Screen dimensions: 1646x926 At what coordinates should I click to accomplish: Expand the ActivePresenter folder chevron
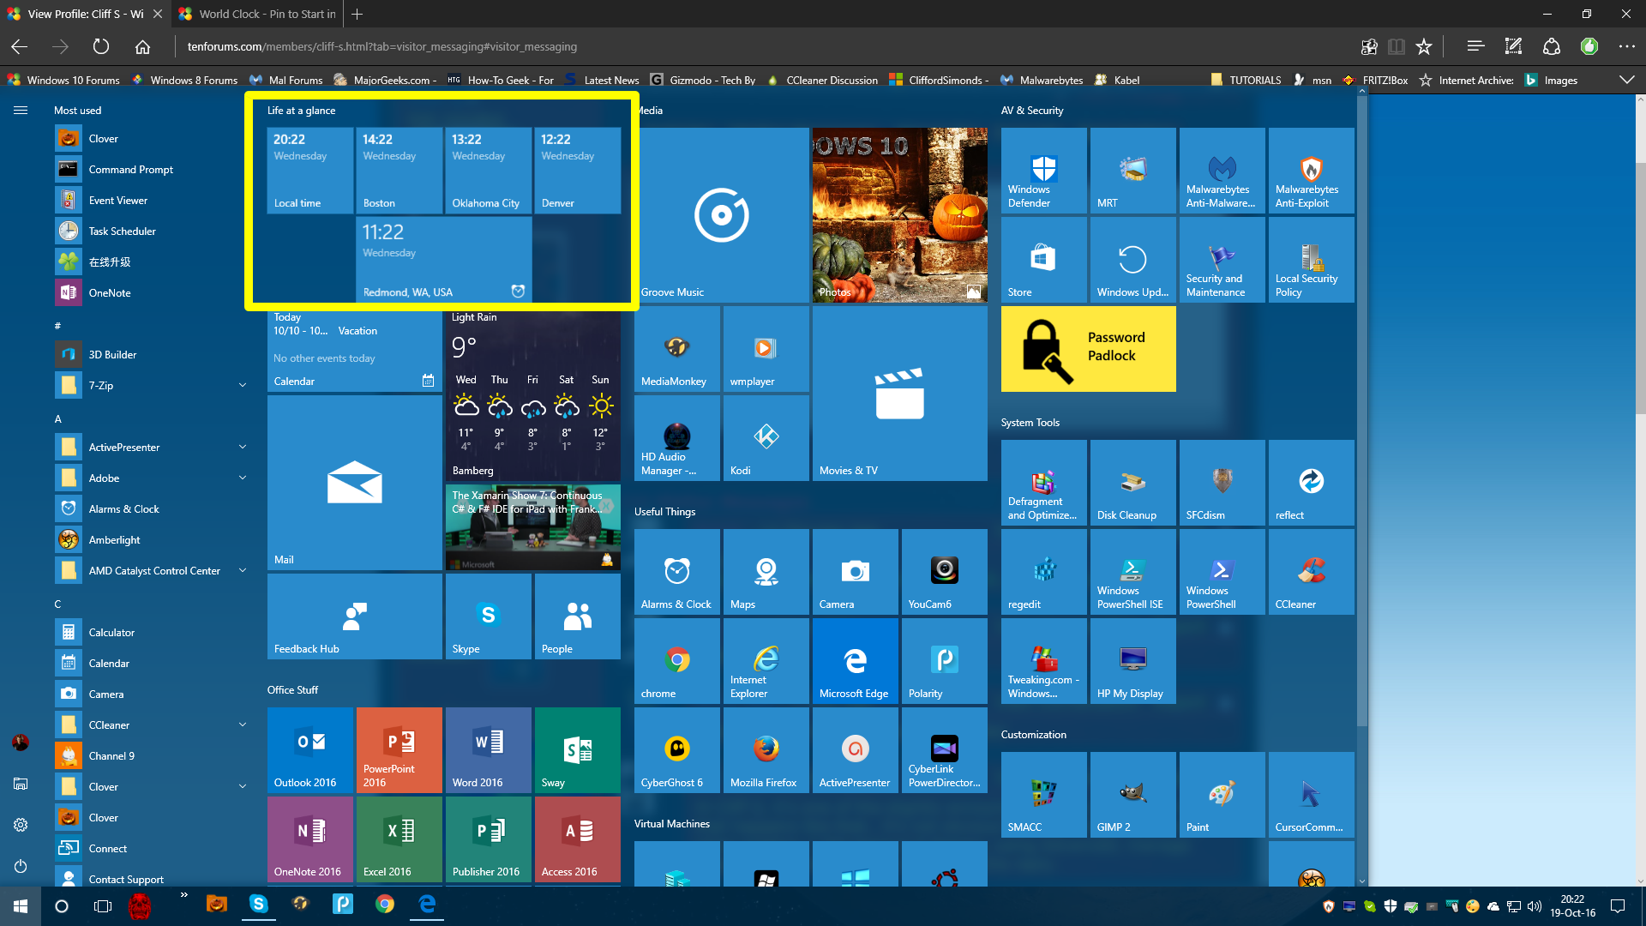click(x=242, y=448)
